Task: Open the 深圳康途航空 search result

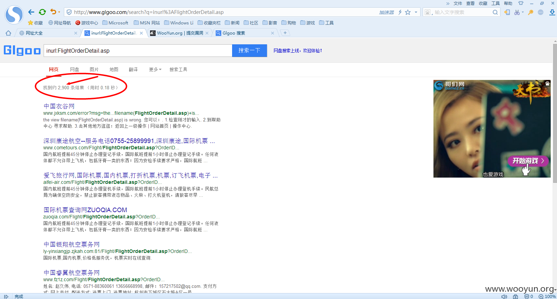Action: (x=129, y=141)
